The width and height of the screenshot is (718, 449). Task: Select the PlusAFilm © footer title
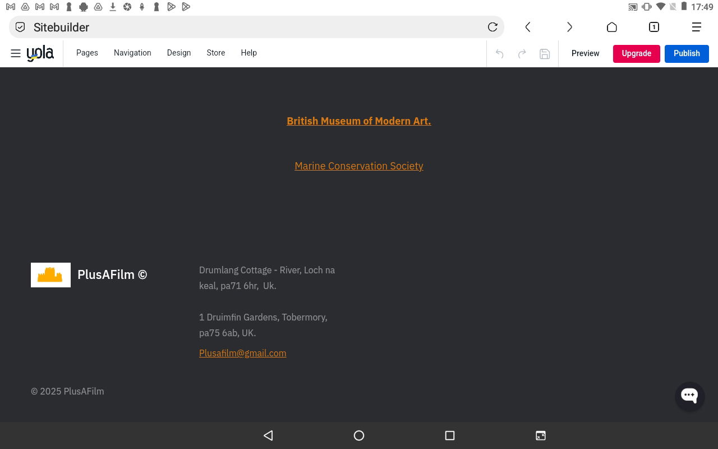(x=112, y=274)
